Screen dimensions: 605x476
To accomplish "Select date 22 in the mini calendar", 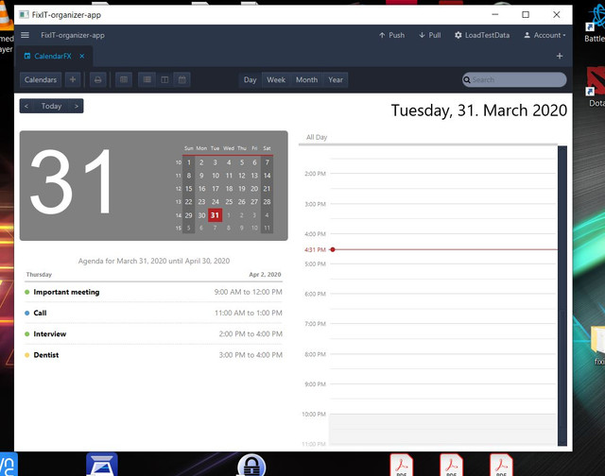I will point(188,202).
